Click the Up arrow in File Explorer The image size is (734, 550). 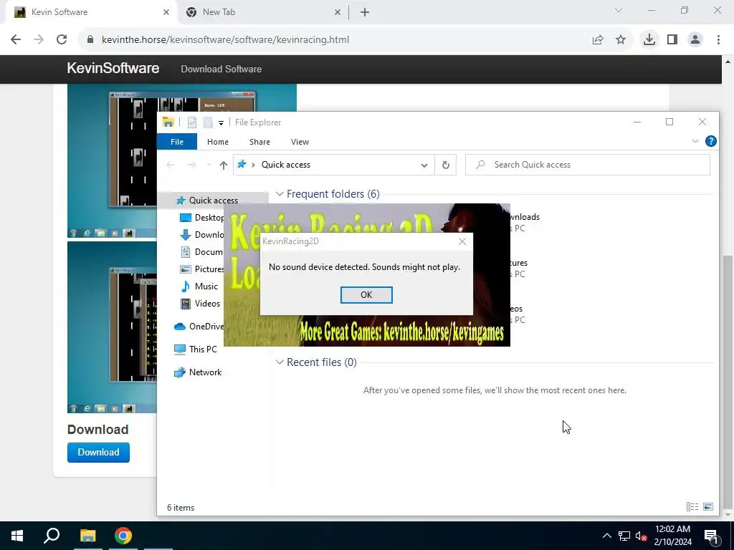(x=224, y=165)
